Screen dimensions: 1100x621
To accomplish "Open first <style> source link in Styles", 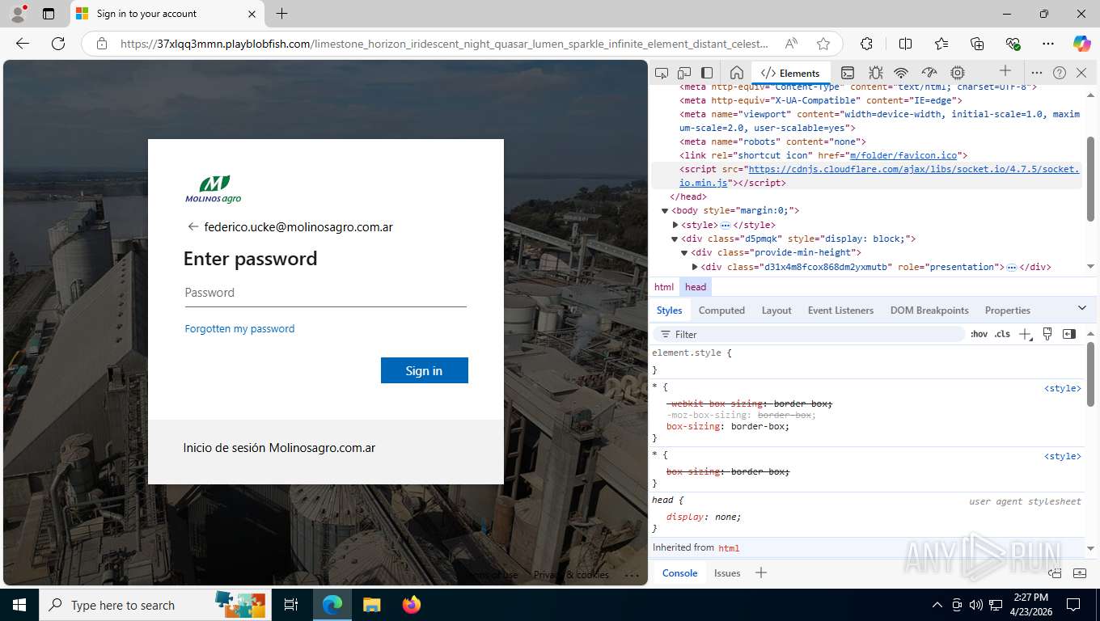I will [1062, 388].
